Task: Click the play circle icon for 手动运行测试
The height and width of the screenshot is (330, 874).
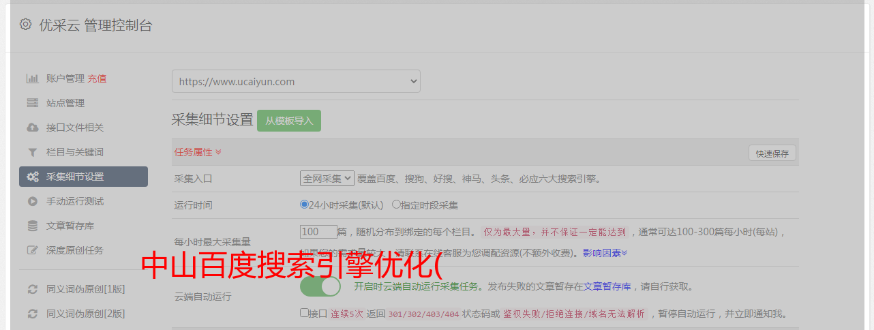Action: tap(32, 201)
